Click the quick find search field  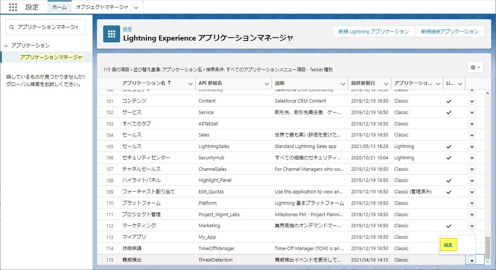pyautogui.click(x=46, y=27)
